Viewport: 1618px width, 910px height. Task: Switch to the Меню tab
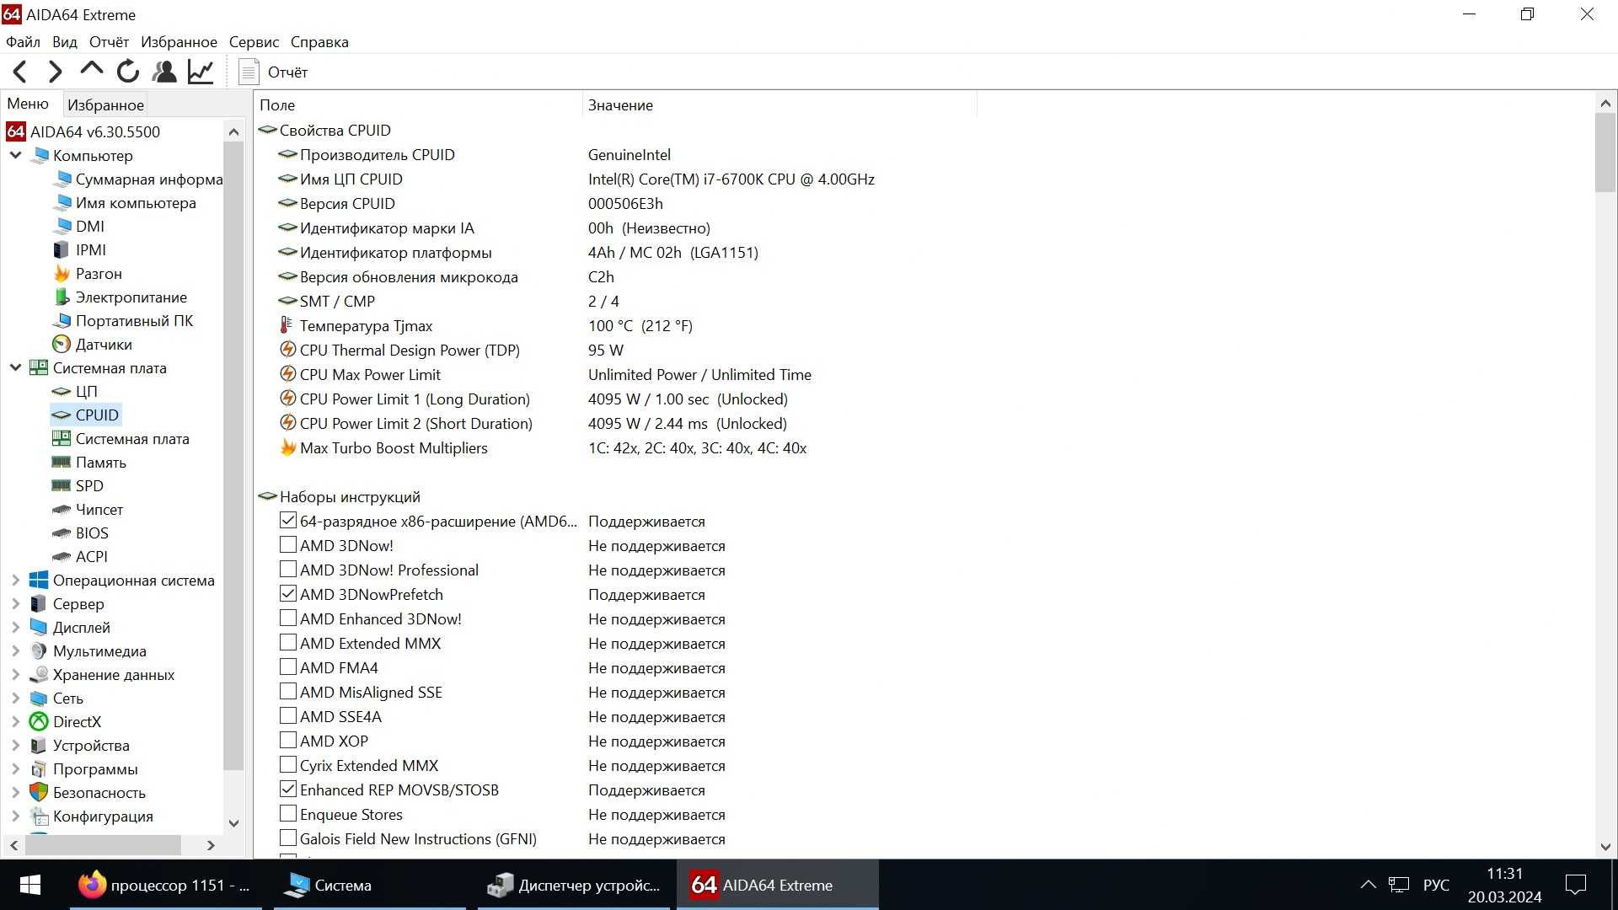(x=28, y=104)
